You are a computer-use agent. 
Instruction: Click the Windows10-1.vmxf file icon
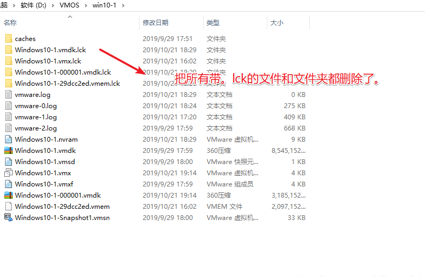click(x=9, y=184)
